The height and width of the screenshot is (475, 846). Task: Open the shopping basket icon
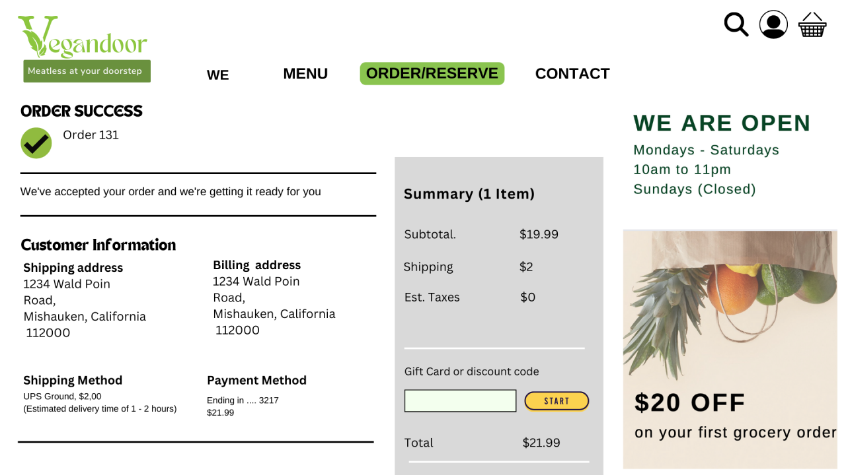[812, 25]
